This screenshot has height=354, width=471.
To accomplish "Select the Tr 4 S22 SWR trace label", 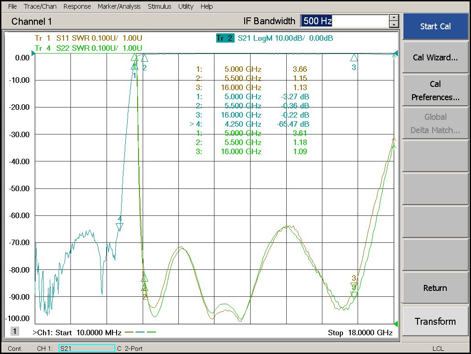I will 88,48.
